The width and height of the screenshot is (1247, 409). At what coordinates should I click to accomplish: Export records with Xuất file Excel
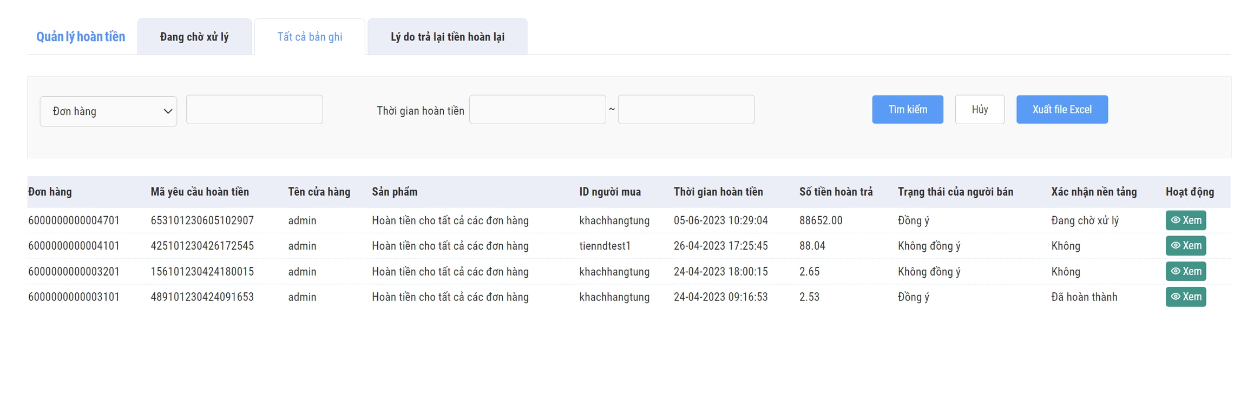1061,110
